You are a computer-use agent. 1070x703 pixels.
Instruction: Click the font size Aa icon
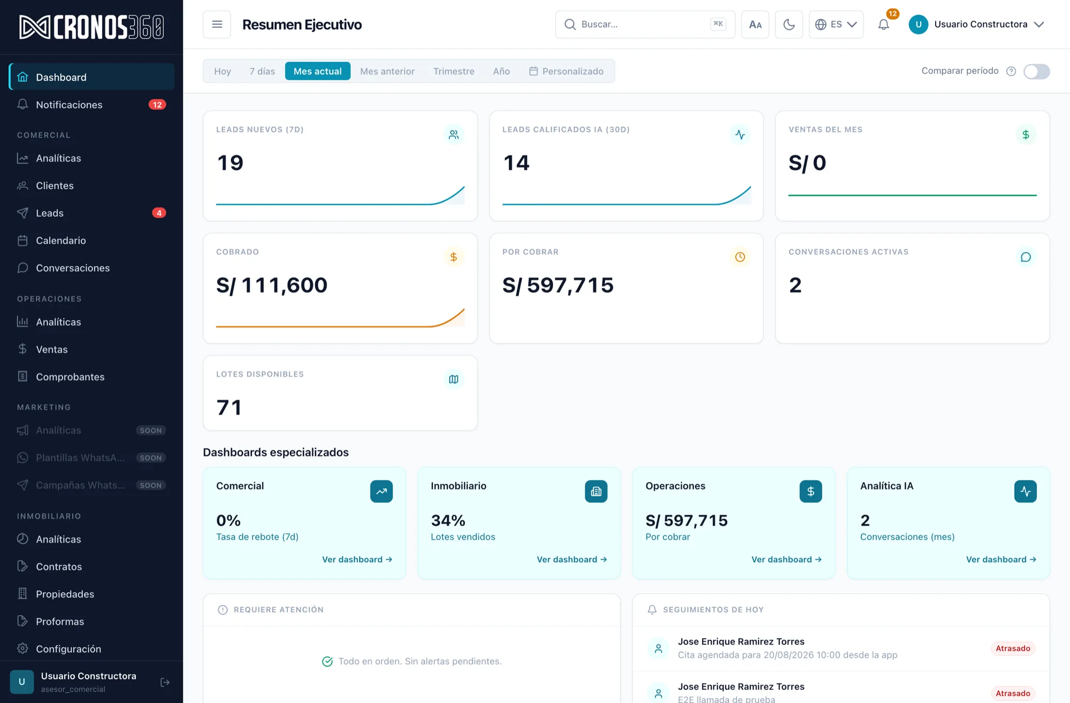tap(755, 25)
